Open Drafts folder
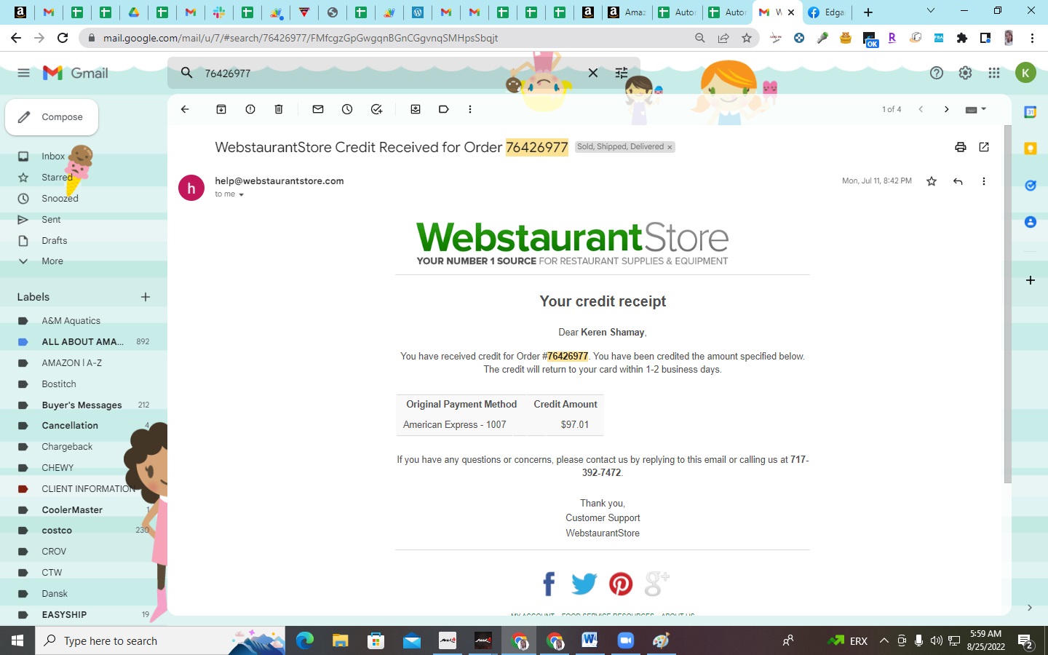Viewport: 1048px width, 655px height. (x=55, y=241)
